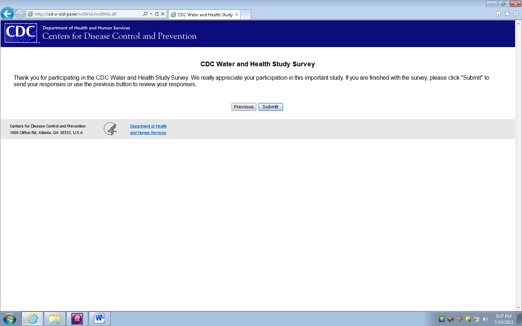The image size is (522, 326).
Task: Click the Submit button
Action: tap(270, 107)
